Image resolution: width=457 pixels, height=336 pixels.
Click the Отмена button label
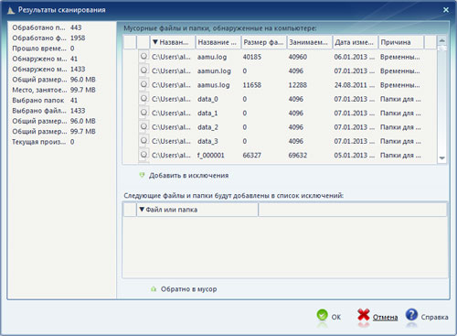tap(385, 318)
